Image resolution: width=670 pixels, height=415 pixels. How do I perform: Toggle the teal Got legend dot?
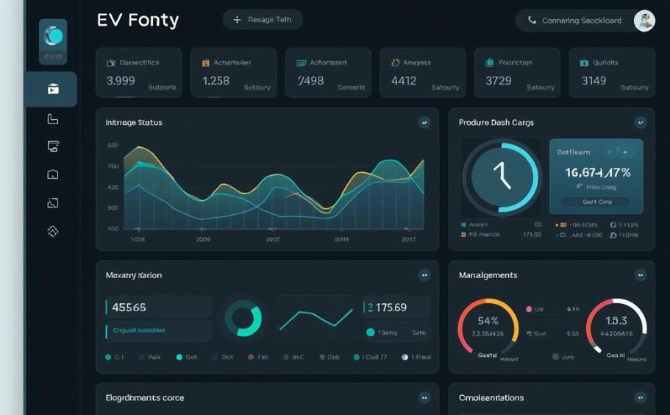point(179,357)
